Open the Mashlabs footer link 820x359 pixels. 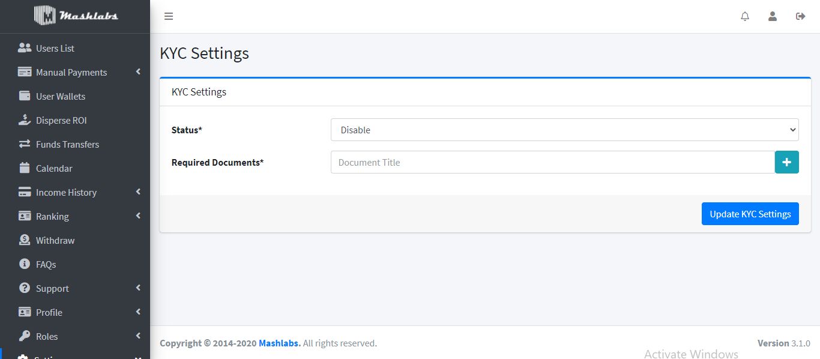coord(279,343)
